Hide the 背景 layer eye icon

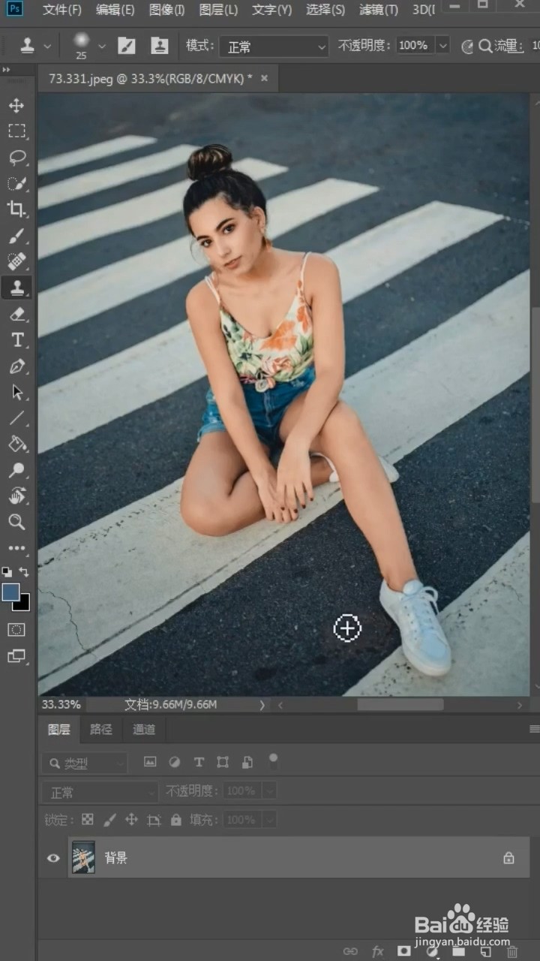tap(53, 857)
